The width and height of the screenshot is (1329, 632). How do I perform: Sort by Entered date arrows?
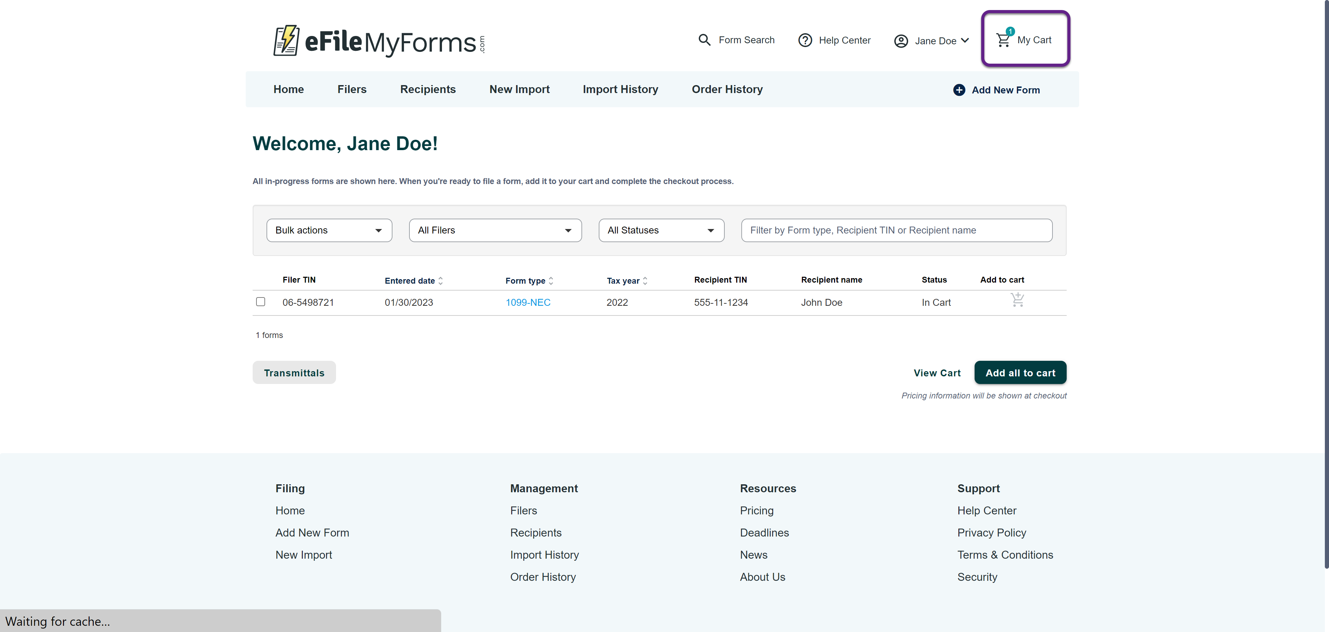pyautogui.click(x=441, y=281)
